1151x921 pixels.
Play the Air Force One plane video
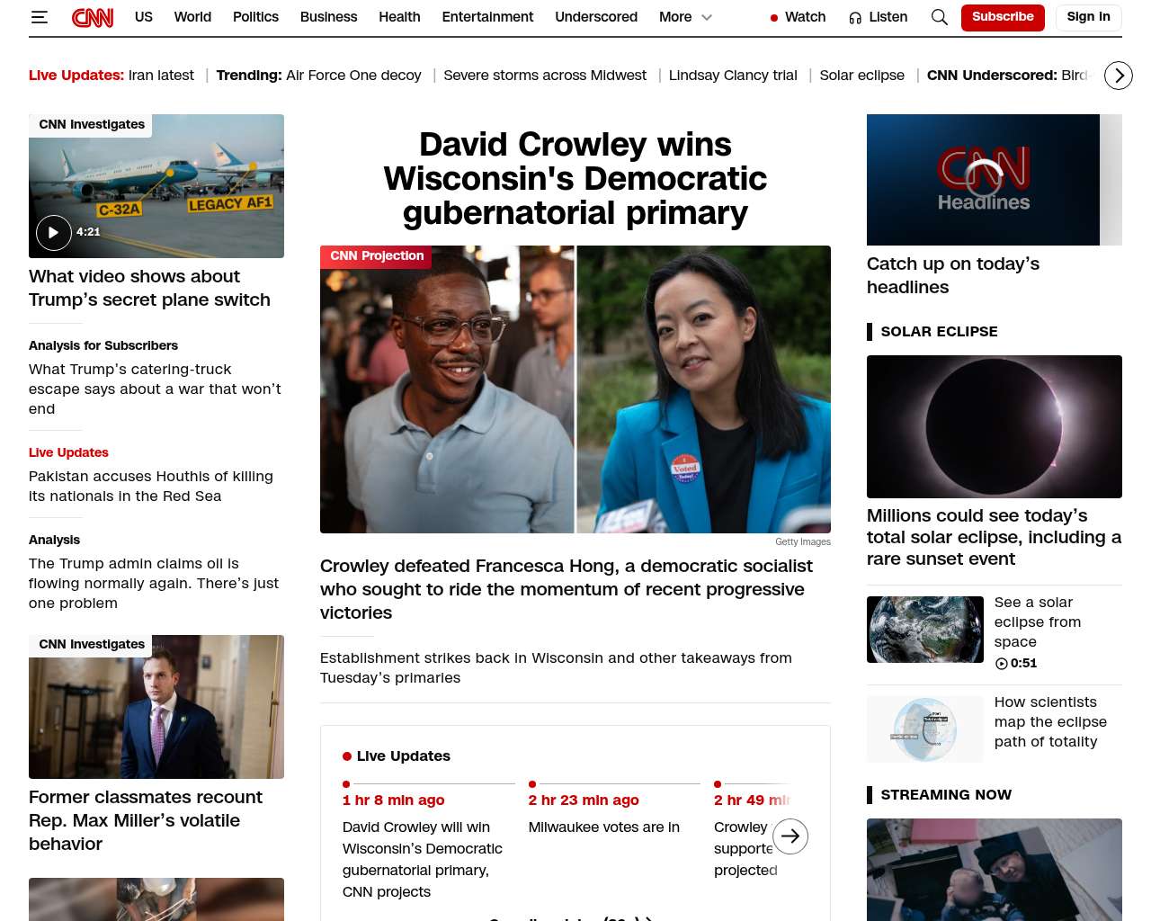point(54,232)
